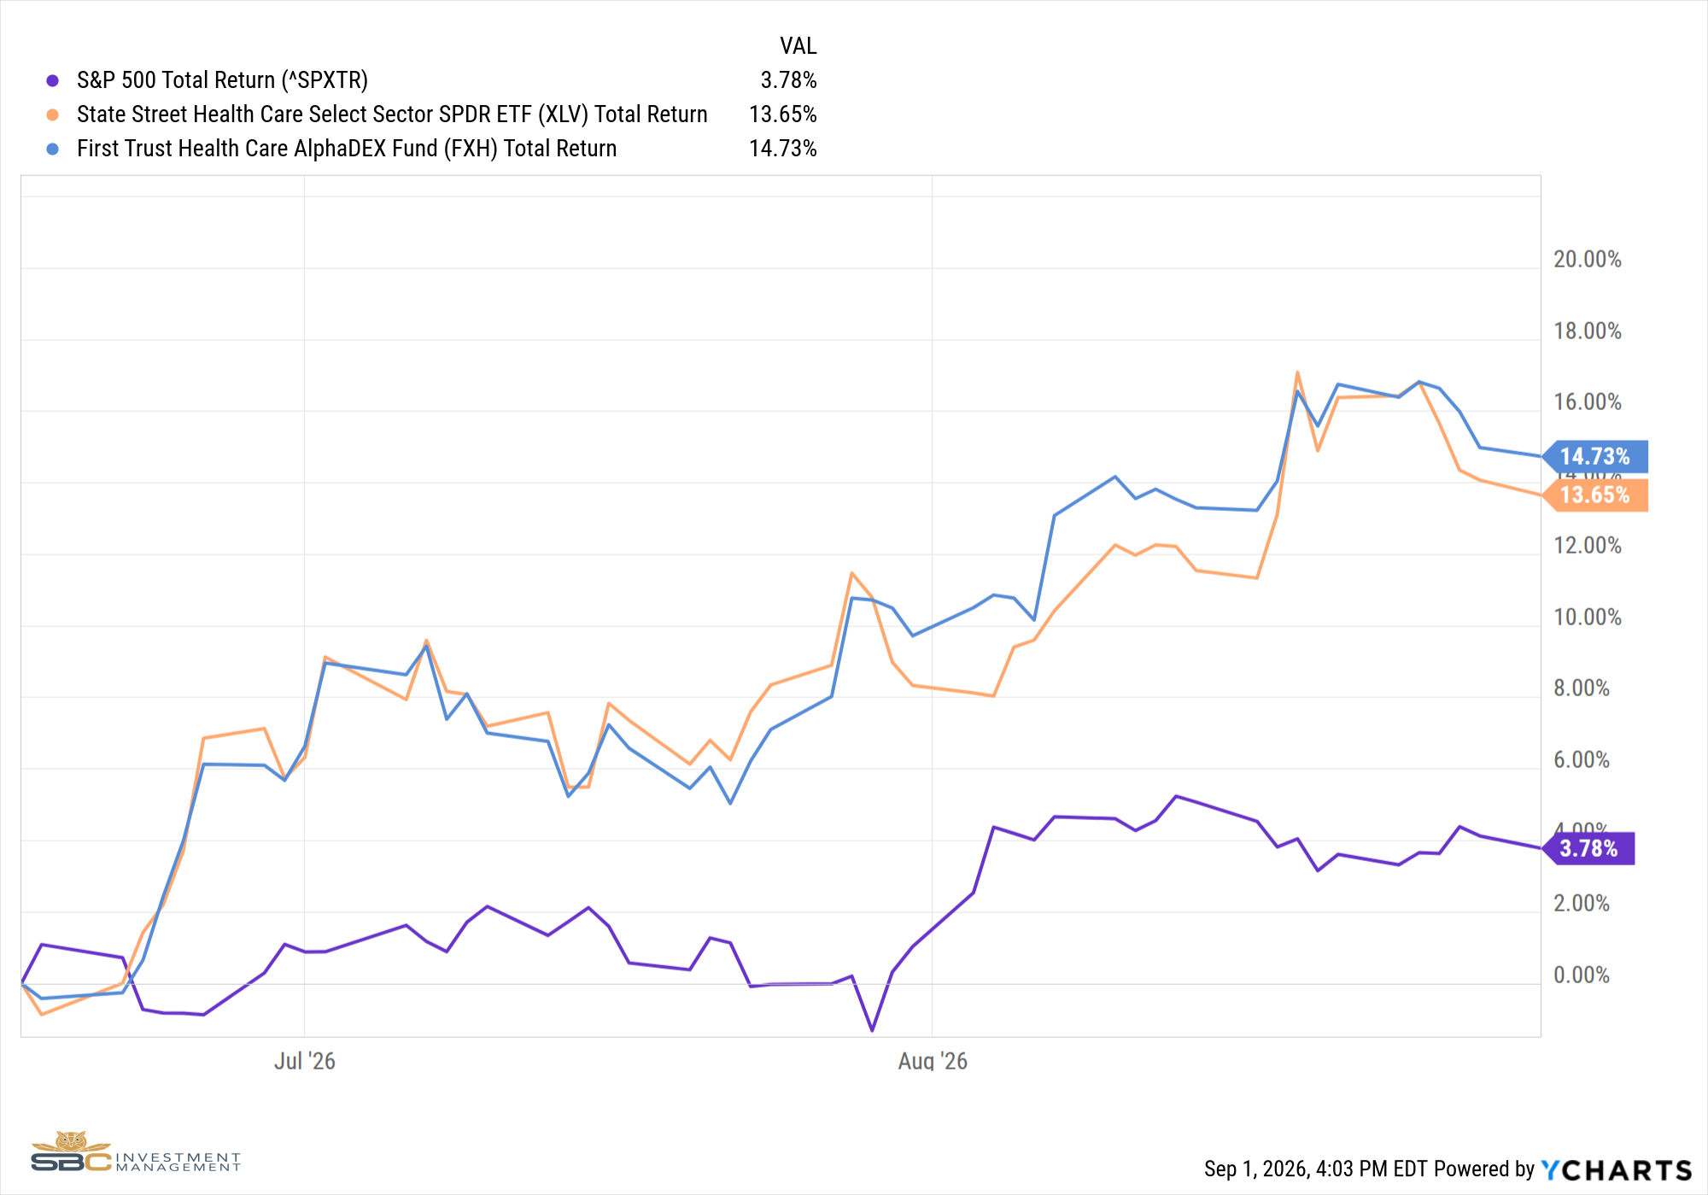Click the SBC Investment Management logo
Screen dimensions: 1708x1195
[136, 1152]
